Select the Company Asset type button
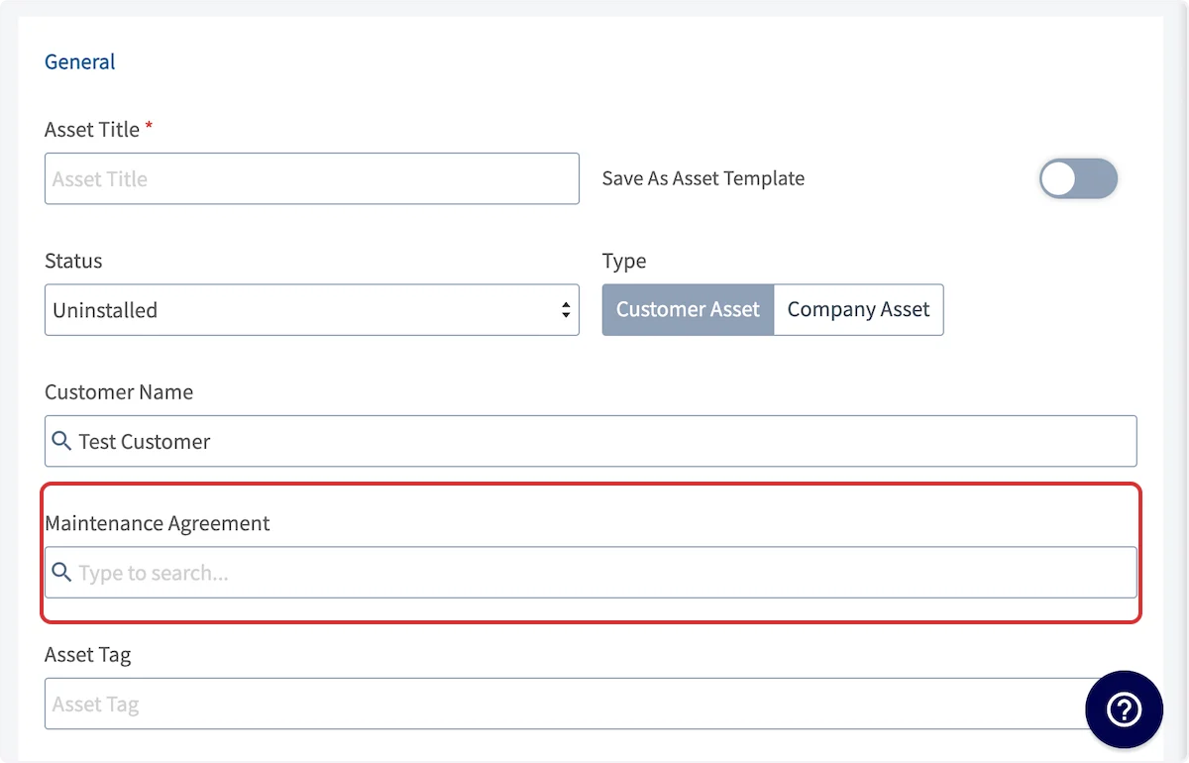 858,309
